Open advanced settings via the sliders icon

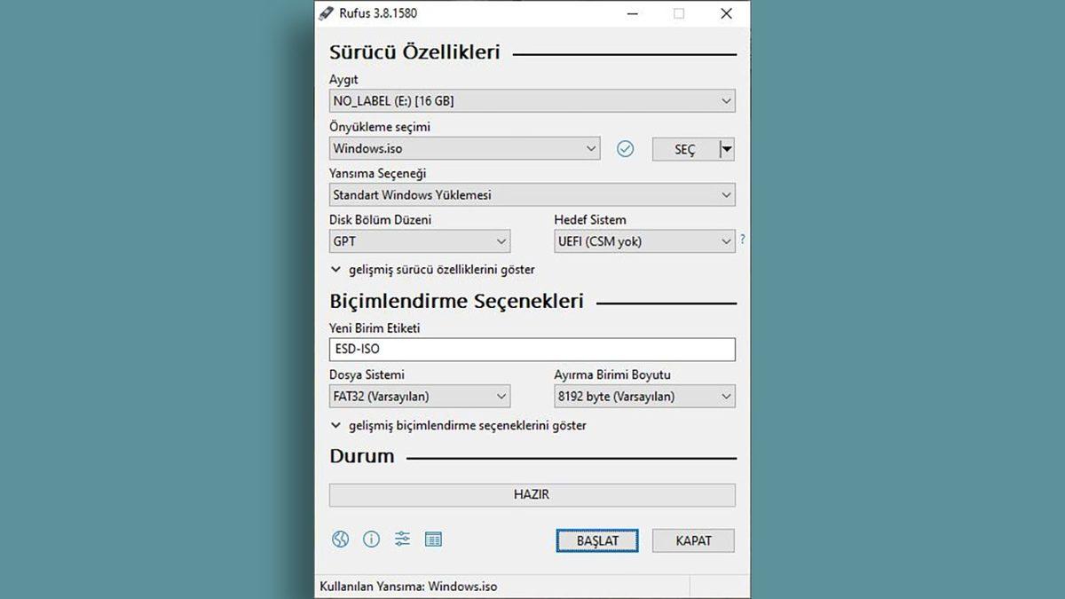[x=402, y=540]
